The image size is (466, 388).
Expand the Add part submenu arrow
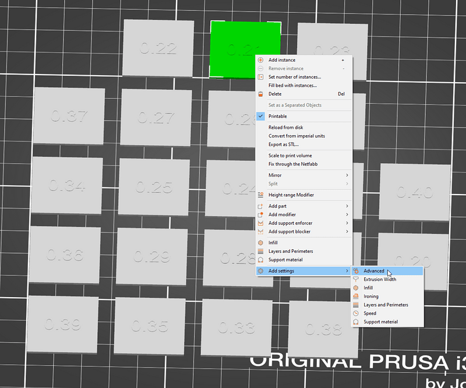pyautogui.click(x=347, y=206)
